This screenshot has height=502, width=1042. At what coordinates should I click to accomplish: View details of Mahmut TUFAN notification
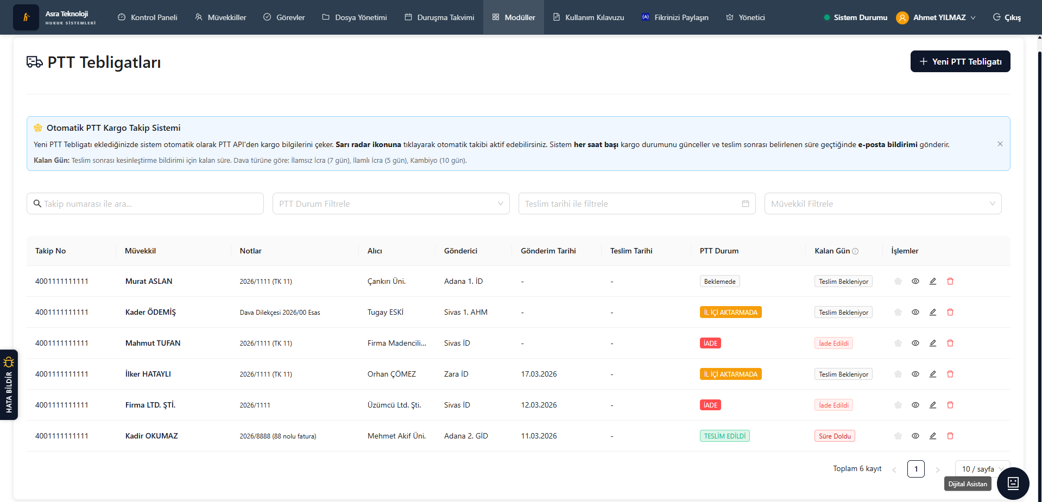coord(915,343)
